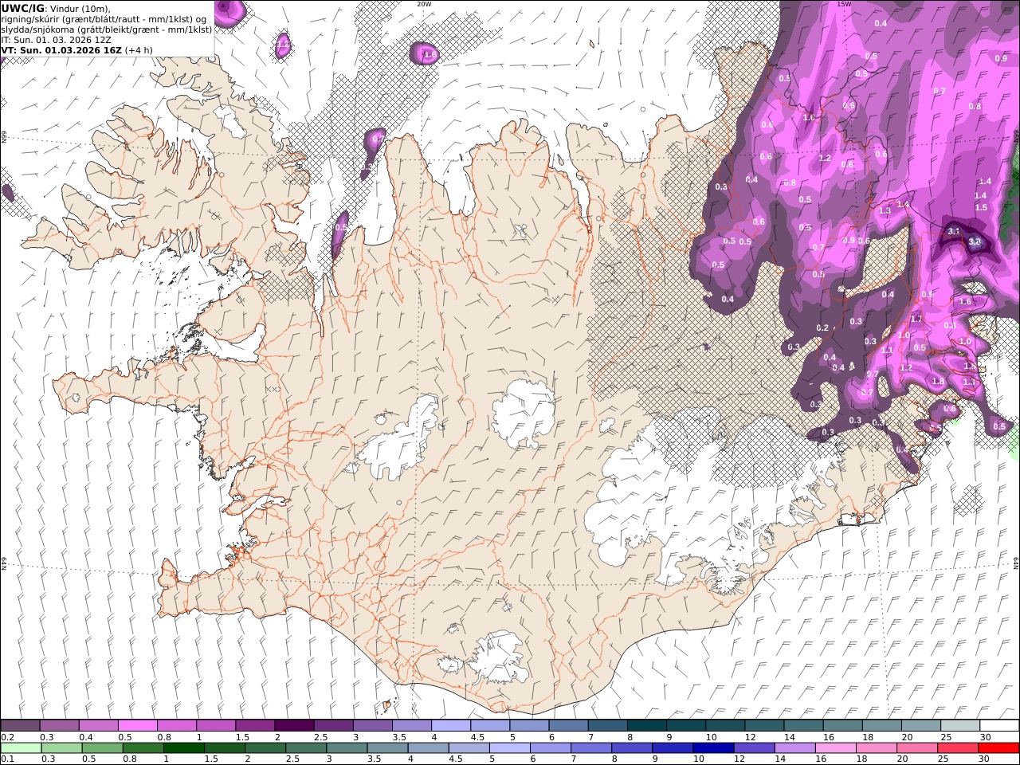Select the darkest purple 2–2.5 snow swatch
Image resolution: width=1020 pixels, height=765 pixels.
pos(295,725)
